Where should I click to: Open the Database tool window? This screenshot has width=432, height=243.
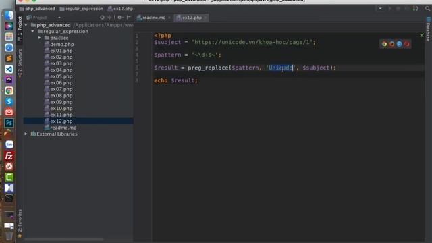click(x=428, y=29)
